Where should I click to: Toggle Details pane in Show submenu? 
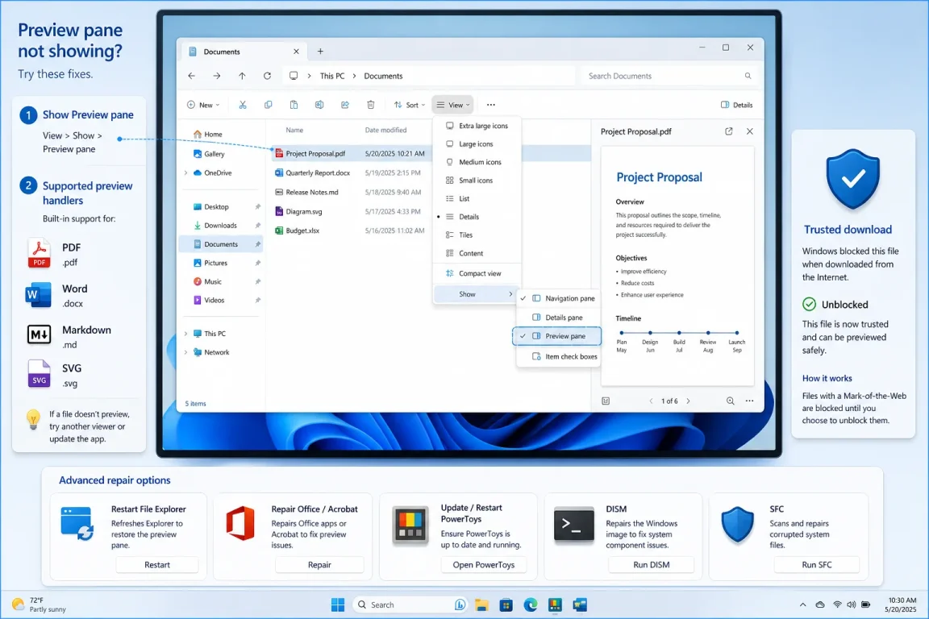559,318
